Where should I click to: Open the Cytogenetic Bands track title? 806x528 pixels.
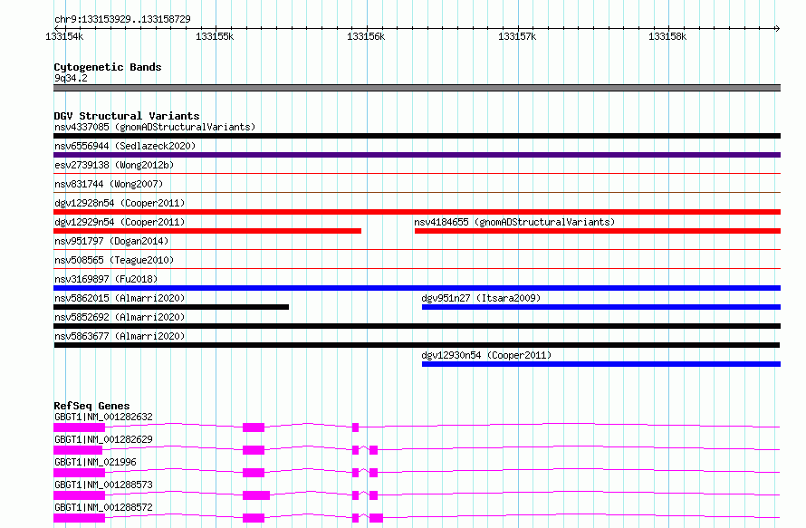(x=108, y=67)
